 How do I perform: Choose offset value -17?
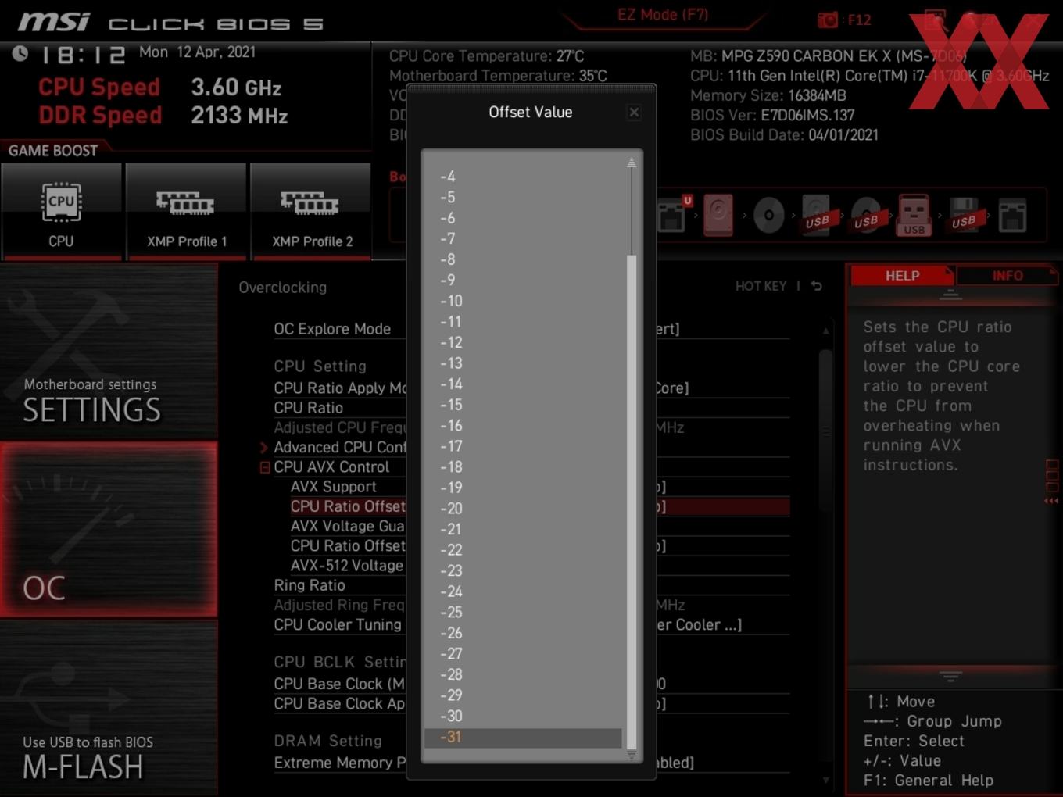coord(523,446)
